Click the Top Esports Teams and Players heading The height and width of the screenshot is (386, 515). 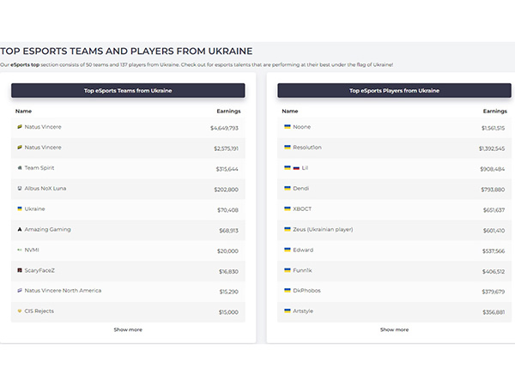(x=126, y=51)
